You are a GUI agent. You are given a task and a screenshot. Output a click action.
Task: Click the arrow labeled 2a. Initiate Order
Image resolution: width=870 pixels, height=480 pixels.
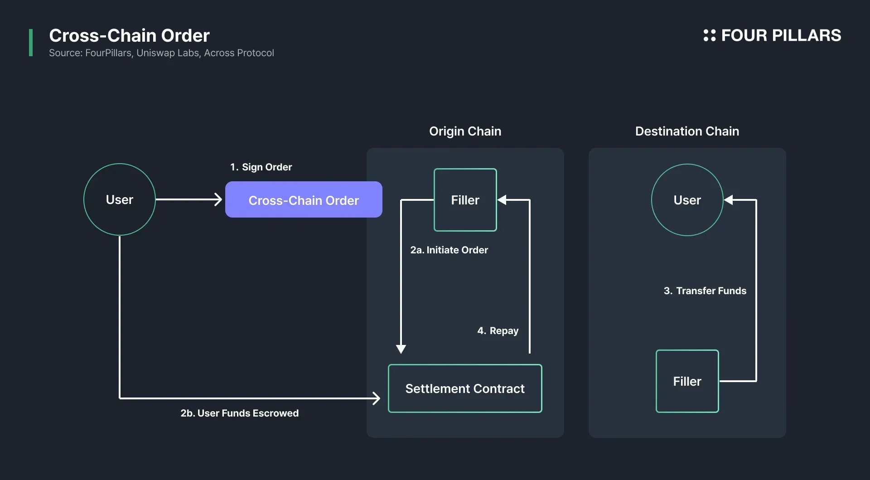pyautogui.click(x=401, y=281)
